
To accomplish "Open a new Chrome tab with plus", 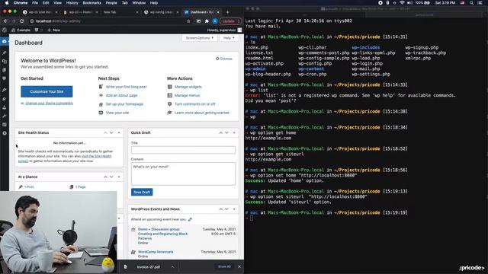I will [x=227, y=12].
